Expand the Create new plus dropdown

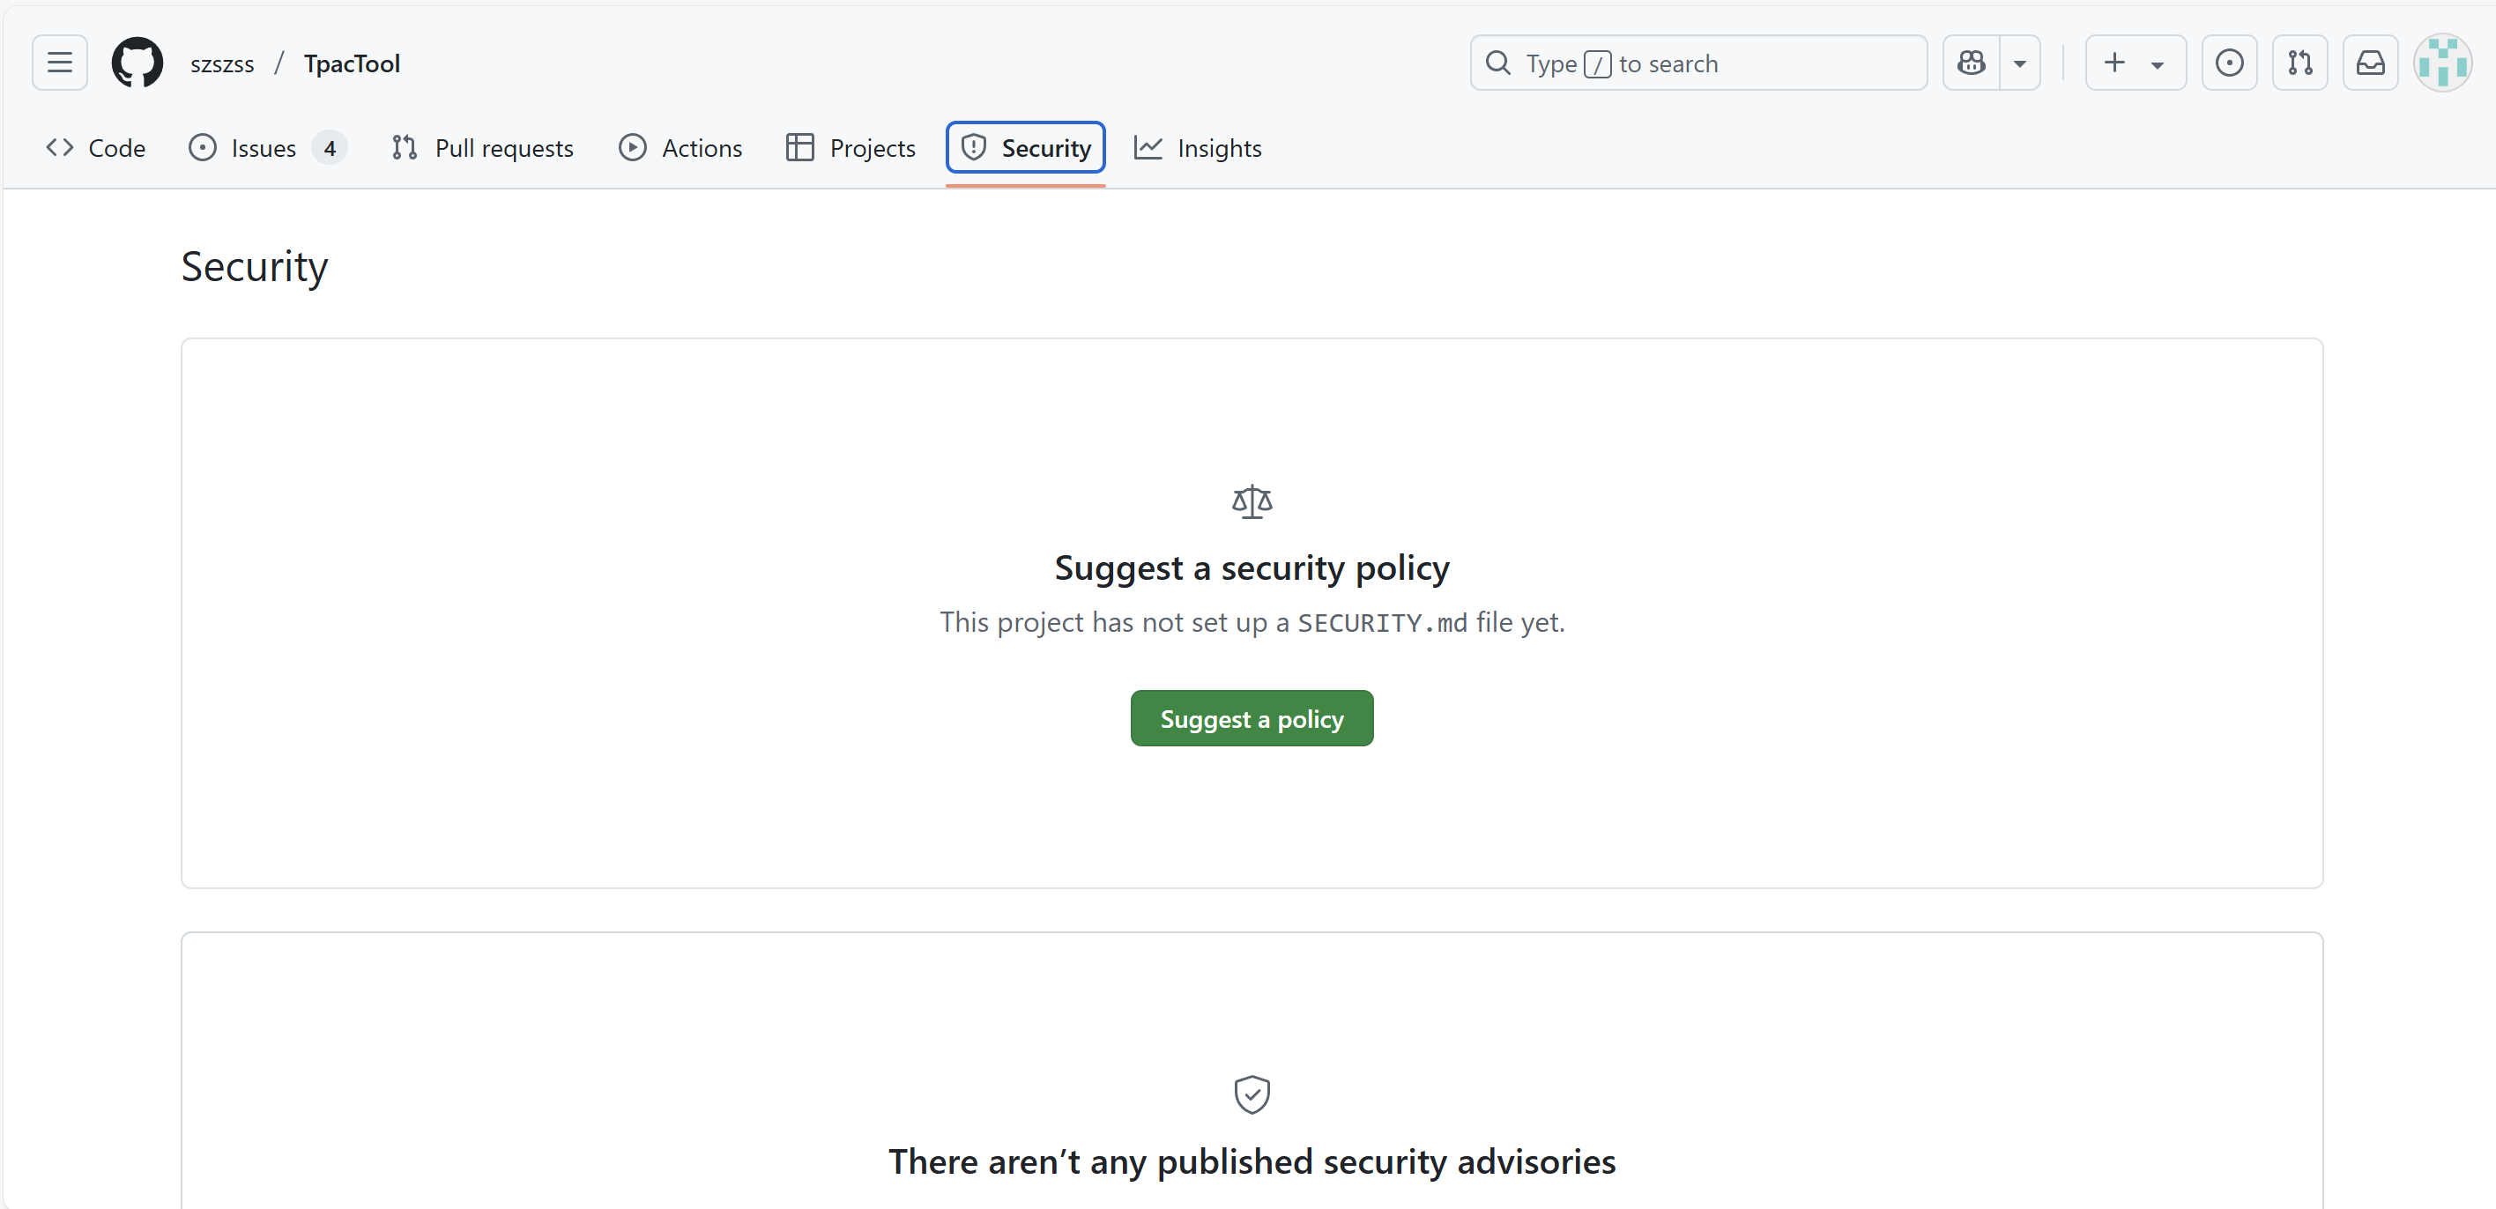2135,63
